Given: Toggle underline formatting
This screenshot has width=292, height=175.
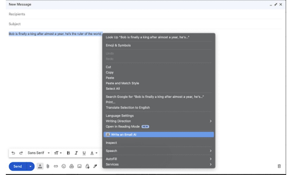Looking at the screenshot, I should pyautogui.click(x=84, y=153).
